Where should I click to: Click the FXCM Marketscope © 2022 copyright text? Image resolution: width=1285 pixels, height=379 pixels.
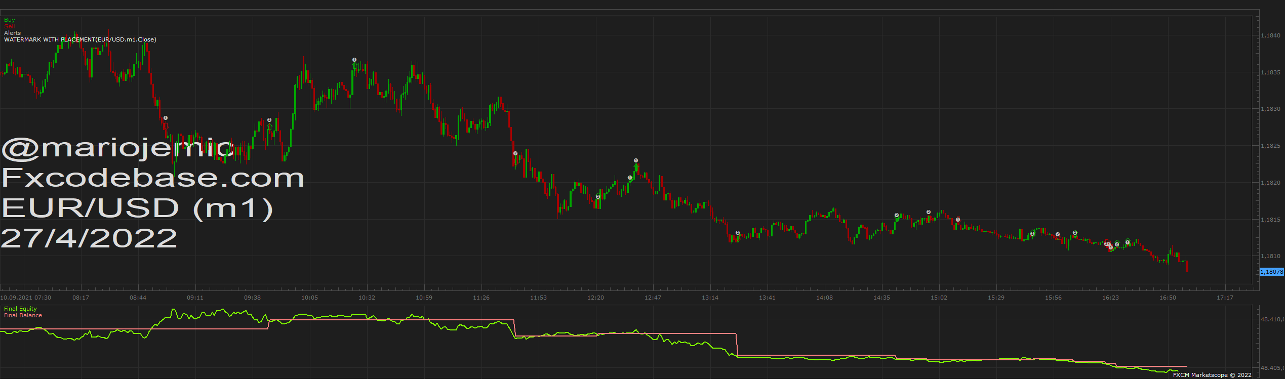(1212, 375)
